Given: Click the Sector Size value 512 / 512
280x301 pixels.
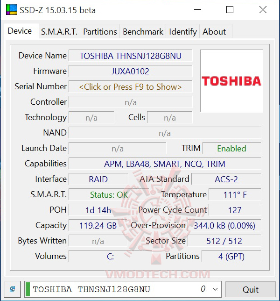Looking at the screenshot, I should coord(224,241).
